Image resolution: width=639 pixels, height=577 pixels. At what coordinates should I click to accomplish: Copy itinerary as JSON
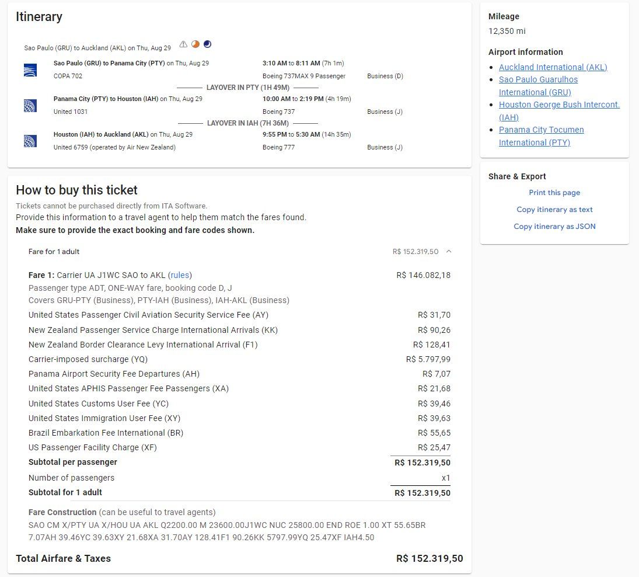[554, 227]
